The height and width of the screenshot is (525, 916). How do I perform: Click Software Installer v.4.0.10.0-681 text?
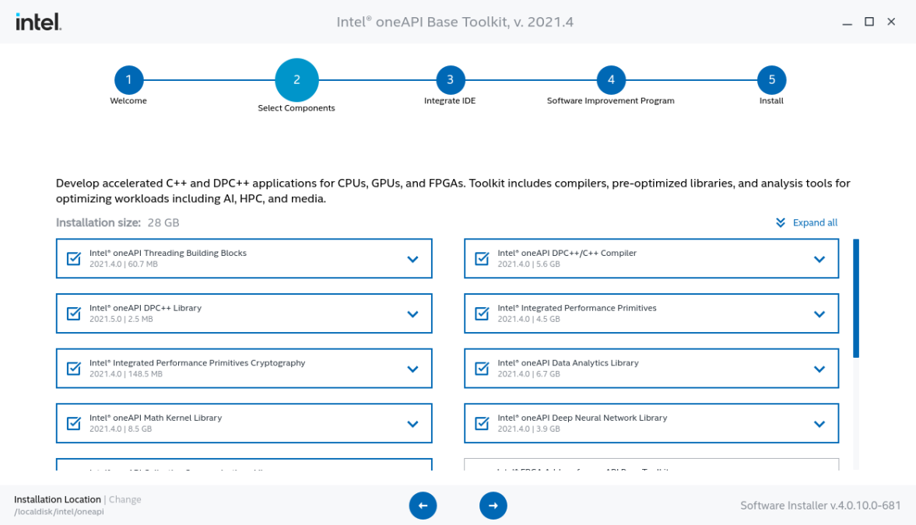pos(820,505)
